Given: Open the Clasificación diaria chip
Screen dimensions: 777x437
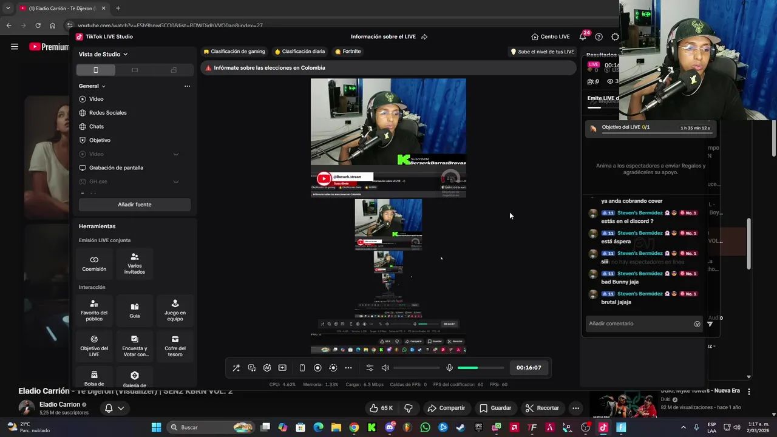Looking at the screenshot, I should coord(300,52).
